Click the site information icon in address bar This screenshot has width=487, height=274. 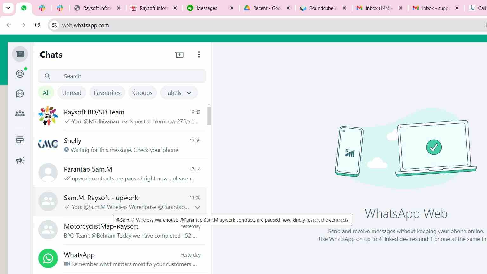coord(54,25)
